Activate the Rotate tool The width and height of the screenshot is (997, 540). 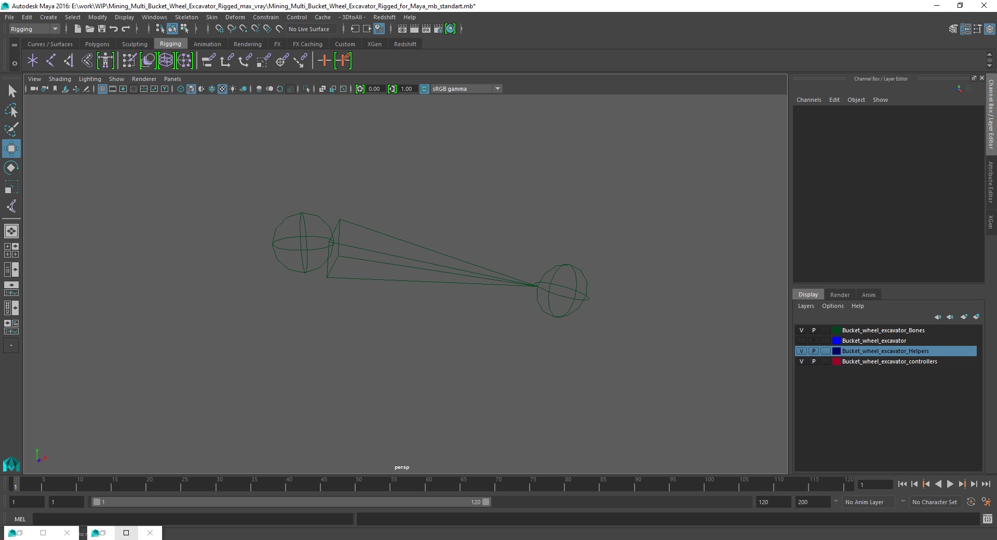pos(11,168)
